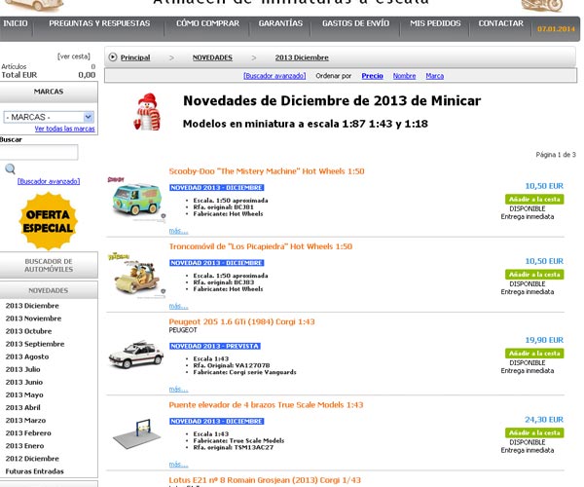Click the Scooby-Doo van thumbnail

click(x=136, y=200)
